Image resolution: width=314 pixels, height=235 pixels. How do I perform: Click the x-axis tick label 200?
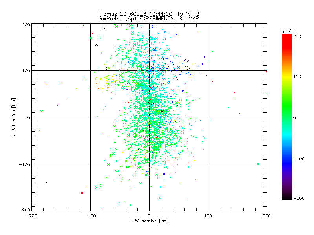click(267, 216)
